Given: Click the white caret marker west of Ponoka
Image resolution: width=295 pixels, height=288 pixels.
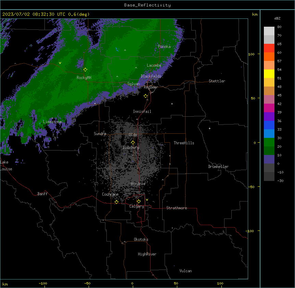Looking at the screenshot, I should 125,50.
